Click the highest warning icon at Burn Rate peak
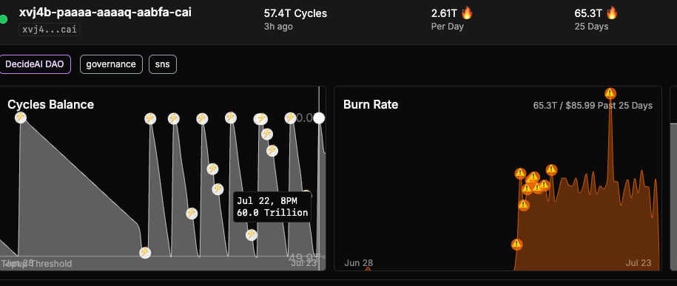This screenshot has height=286, width=677. (610, 93)
